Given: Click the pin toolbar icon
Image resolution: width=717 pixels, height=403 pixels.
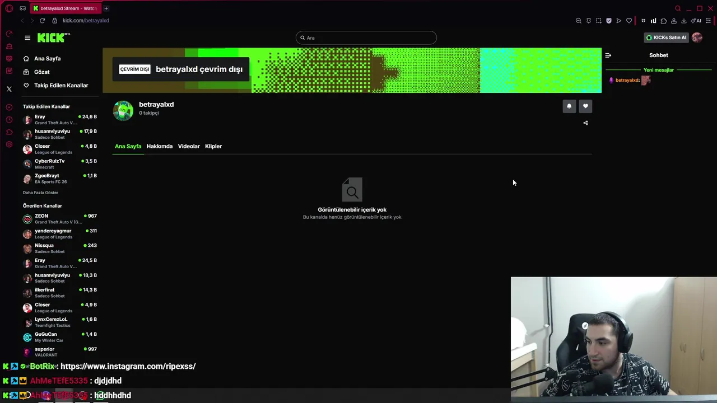Looking at the screenshot, I should 588,21.
